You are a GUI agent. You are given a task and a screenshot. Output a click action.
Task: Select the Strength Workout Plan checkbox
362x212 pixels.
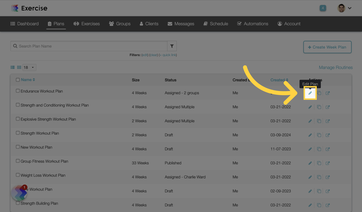pos(18,133)
